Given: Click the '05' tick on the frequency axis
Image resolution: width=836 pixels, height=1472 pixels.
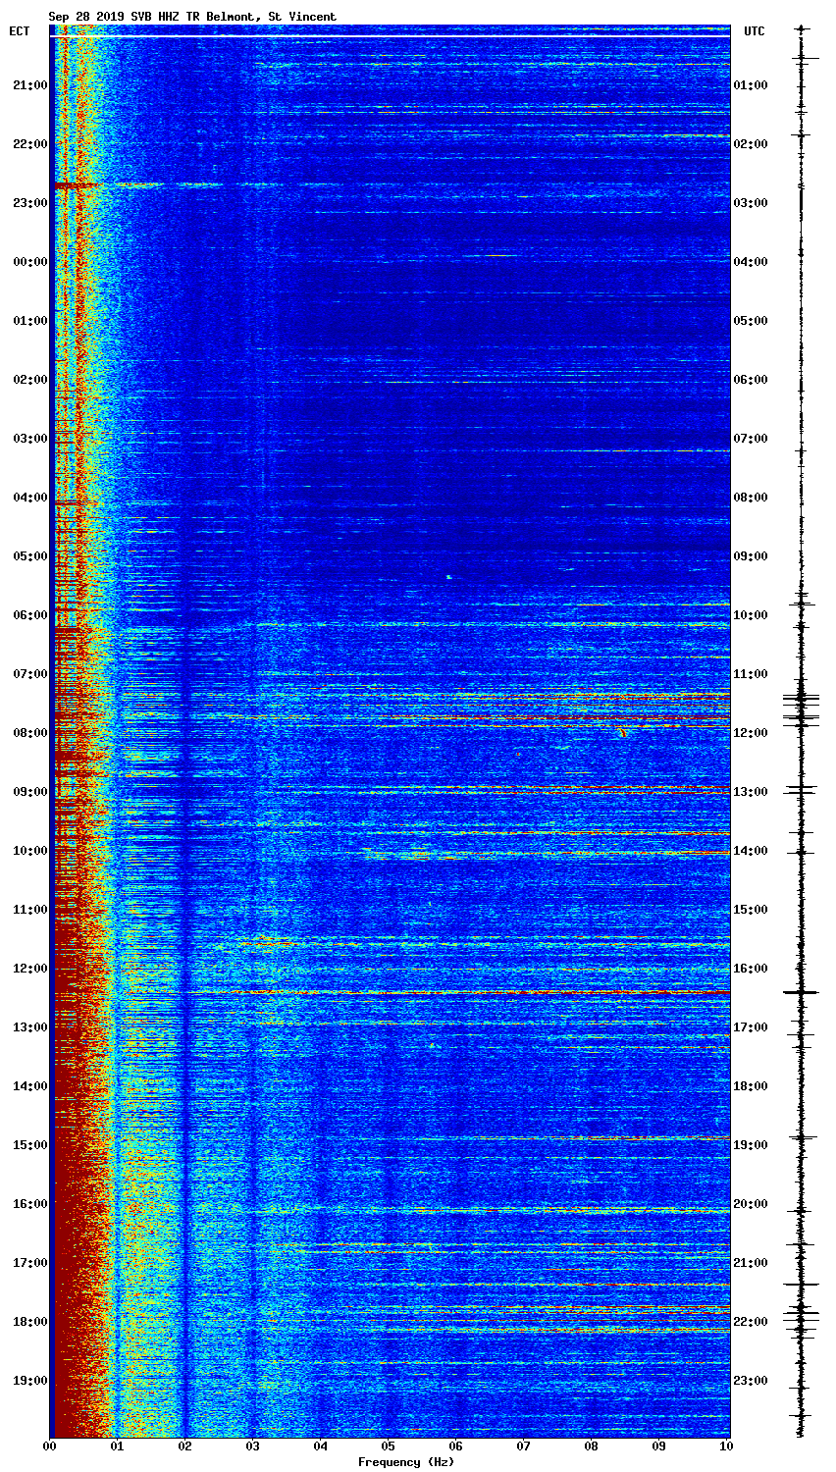Looking at the screenshot, I should [388, 1446].
